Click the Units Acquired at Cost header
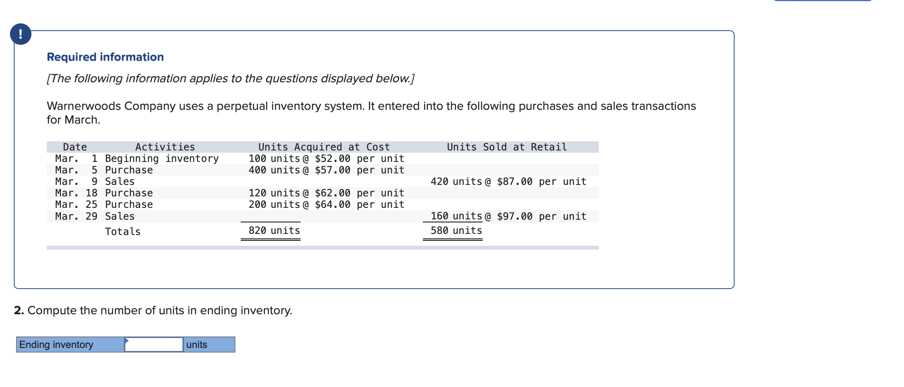The width and height of the screenshot is (904, 387). tap(324, 146)
